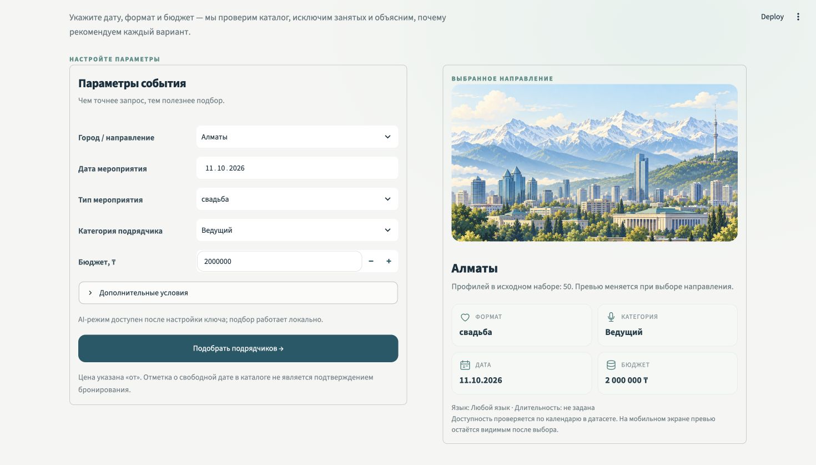Click the chevron arrow in Ведущий dropdown

387,230
